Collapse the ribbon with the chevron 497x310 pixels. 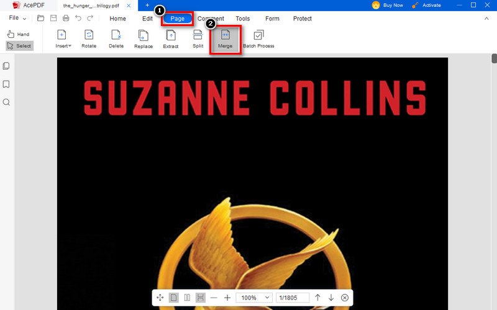[x=486, y=19]
